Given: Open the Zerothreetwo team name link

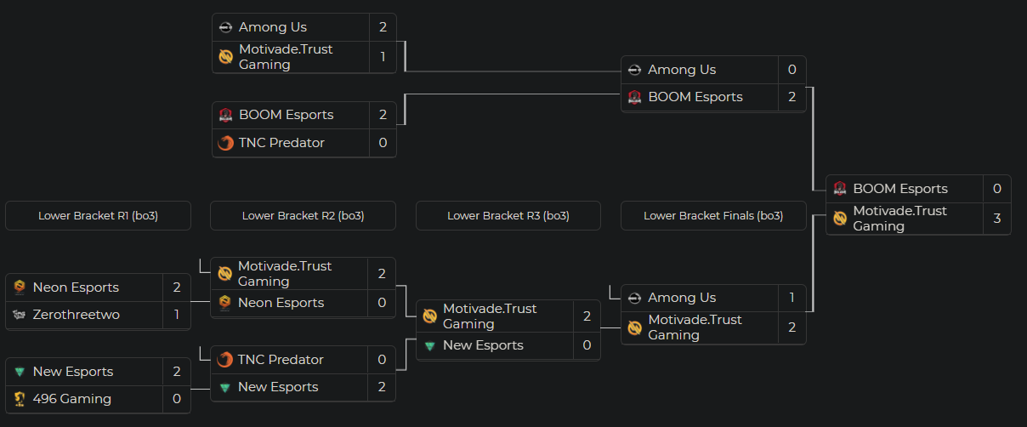Looking at the screenshot, I should coord(77,316).
